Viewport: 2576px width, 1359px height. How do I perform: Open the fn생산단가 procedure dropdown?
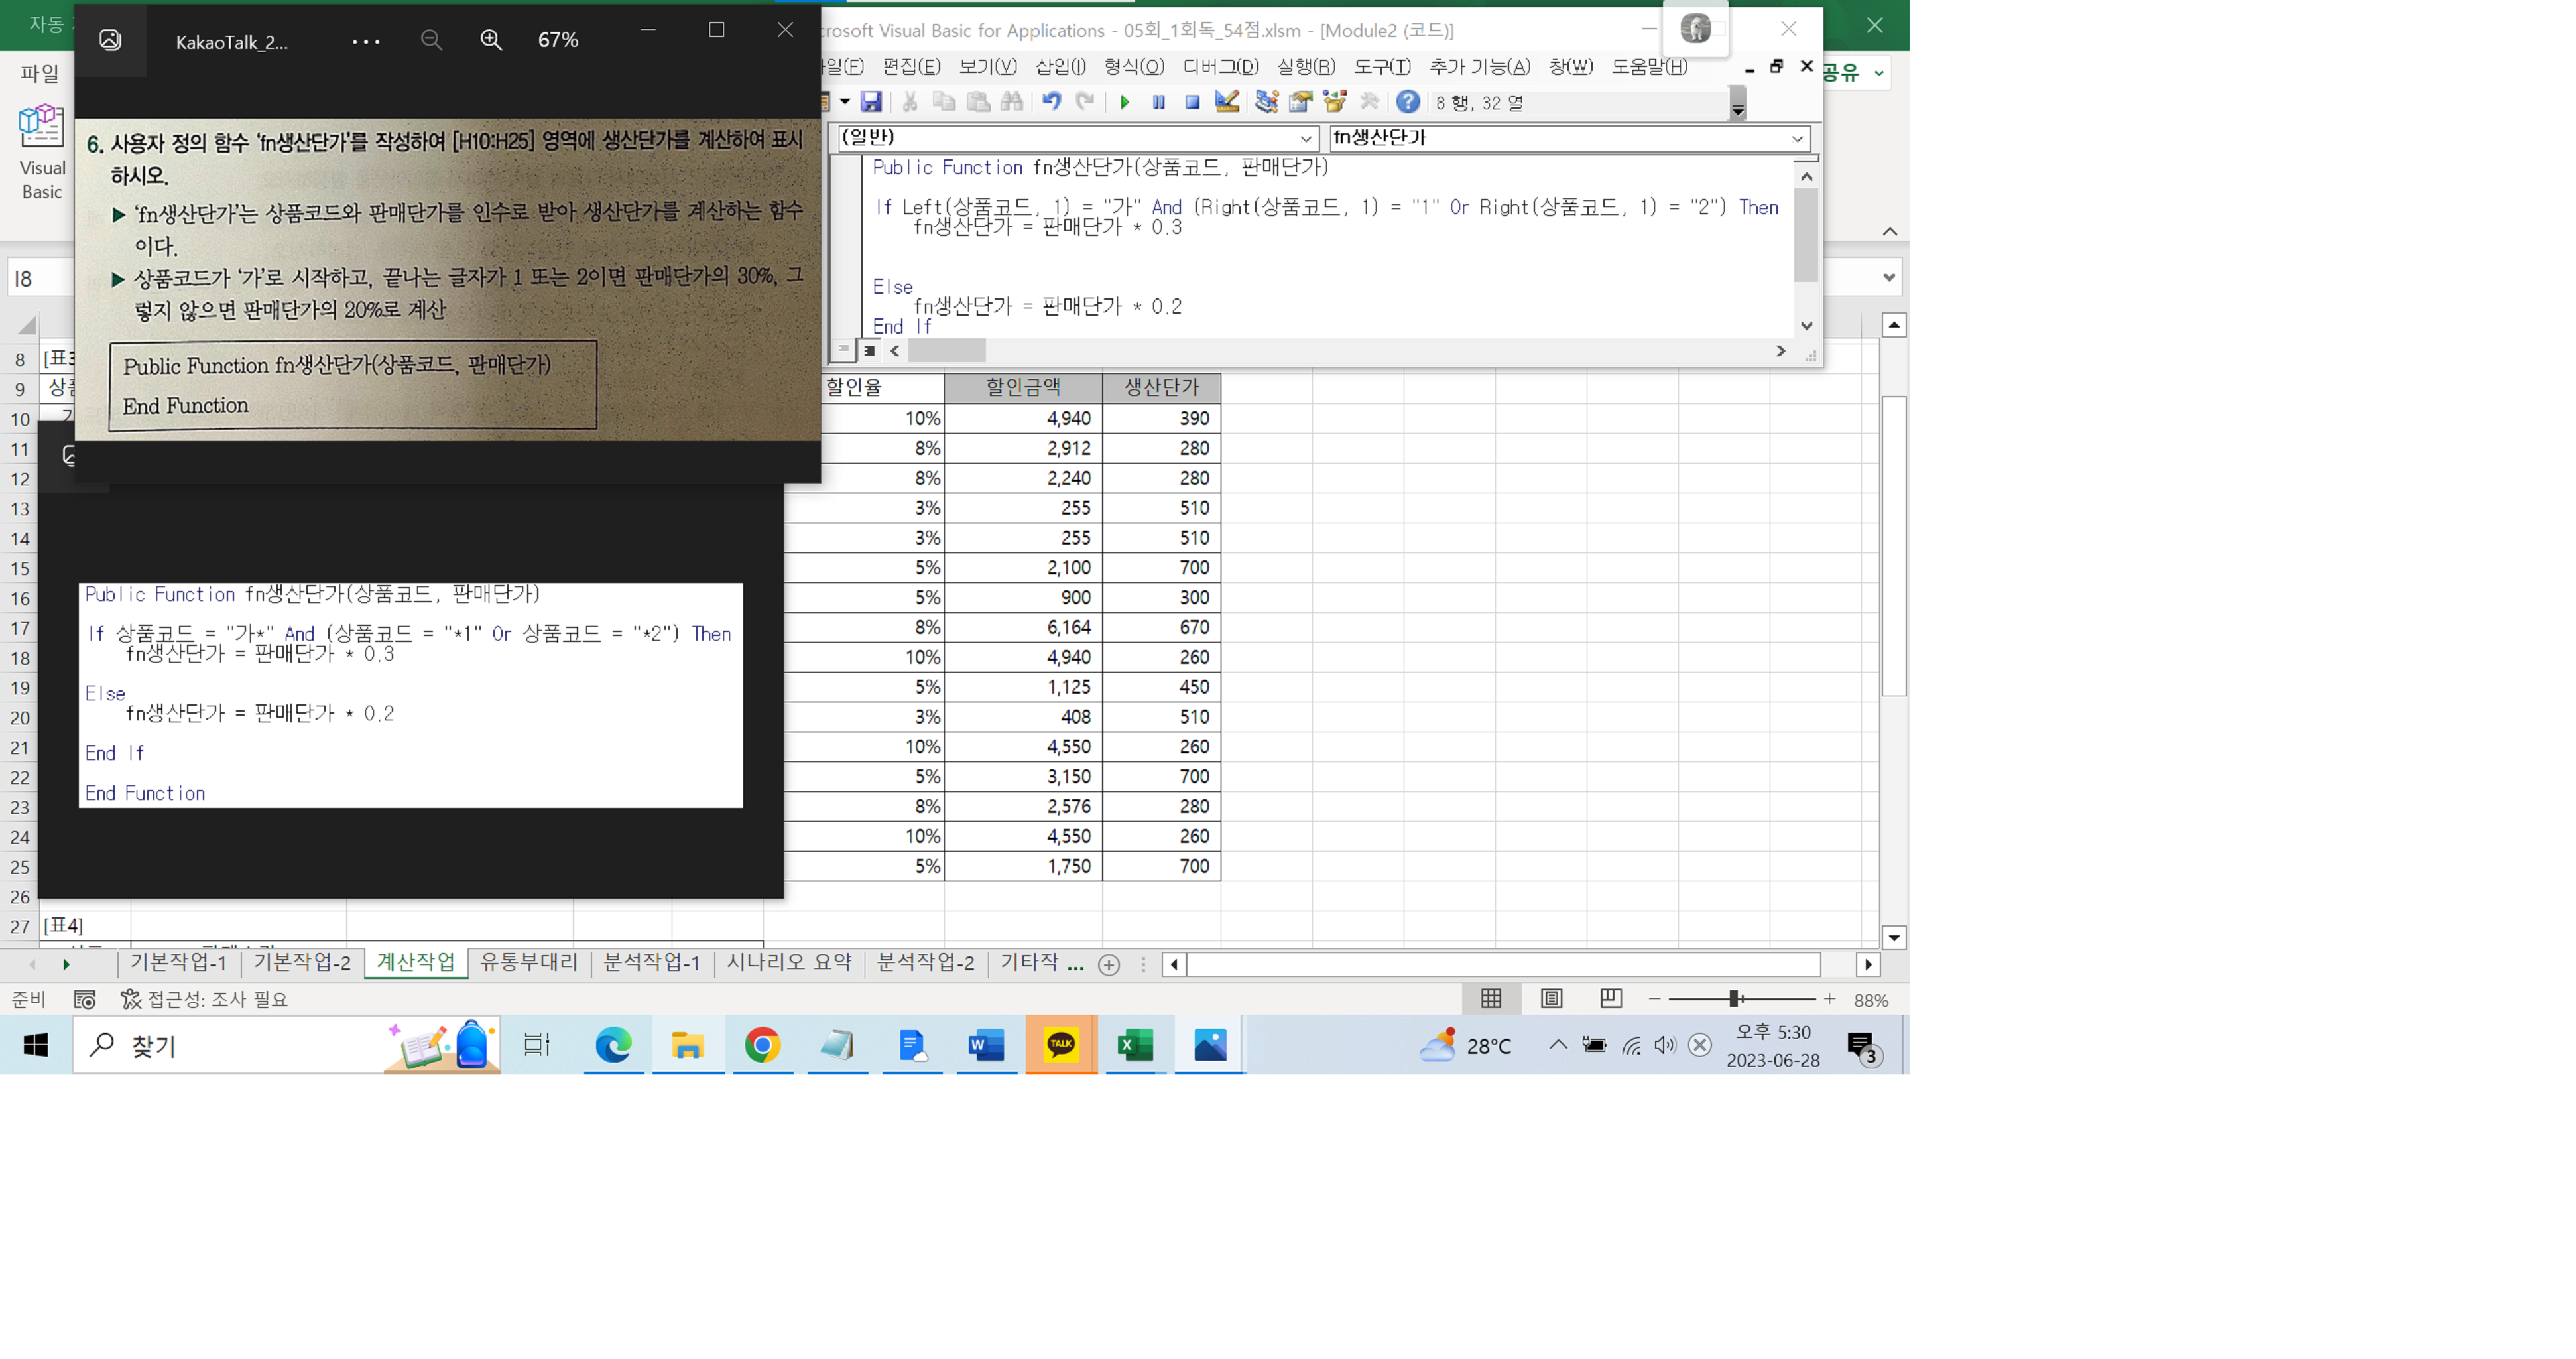(x=1796, y=138)
